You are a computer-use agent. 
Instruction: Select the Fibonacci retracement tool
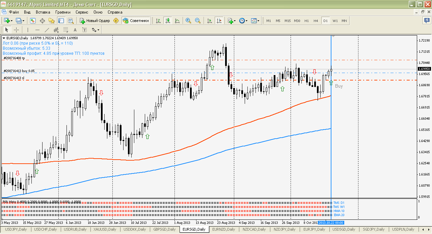pyautogui.click(x=65, y=30)
